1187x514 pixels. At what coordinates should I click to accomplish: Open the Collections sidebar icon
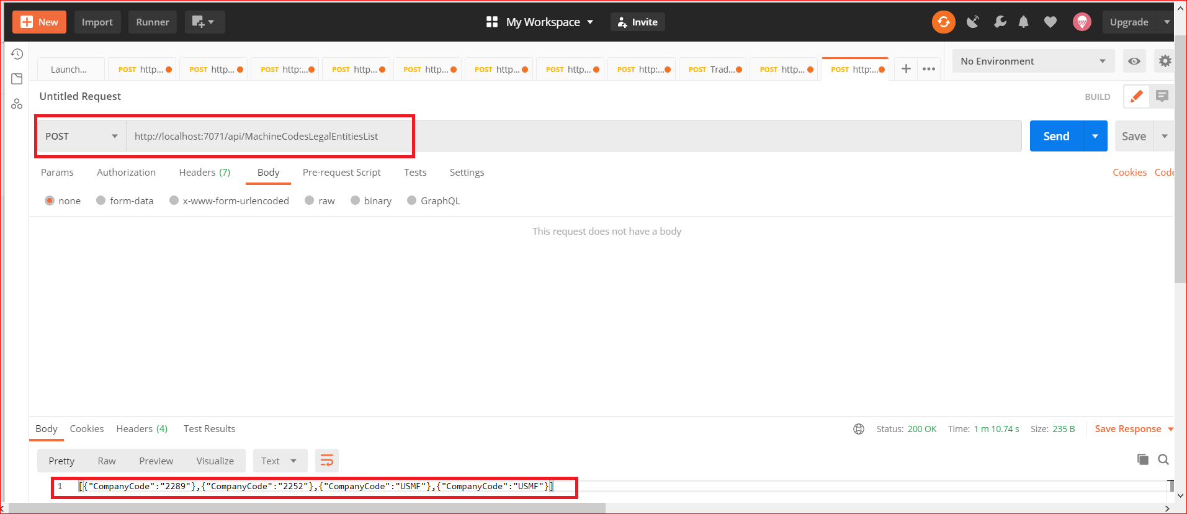[x=17, y=79]
